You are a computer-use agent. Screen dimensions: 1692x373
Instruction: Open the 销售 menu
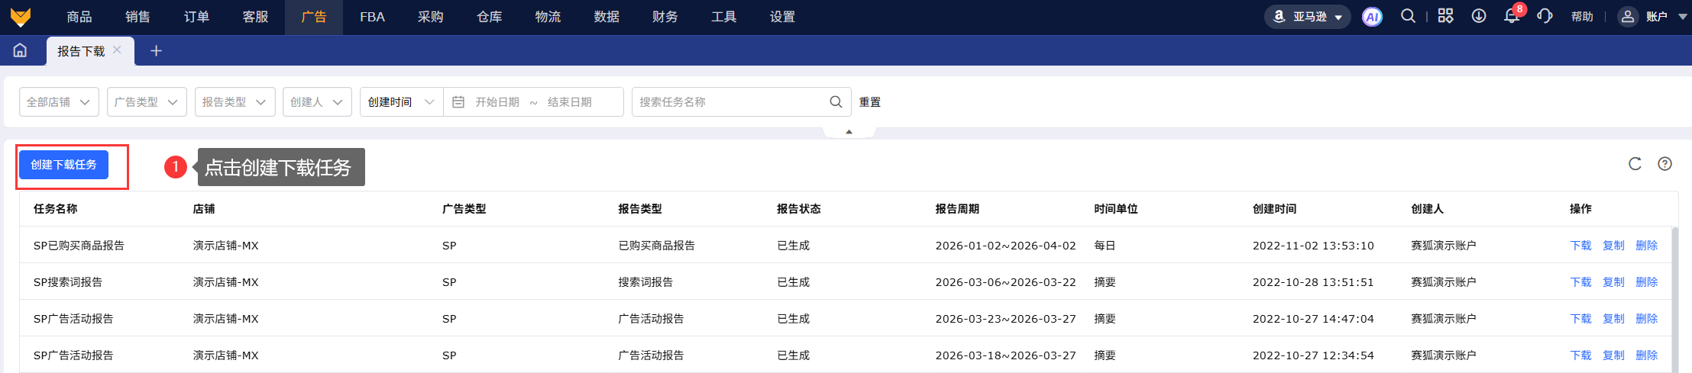[x=137, y=17]
